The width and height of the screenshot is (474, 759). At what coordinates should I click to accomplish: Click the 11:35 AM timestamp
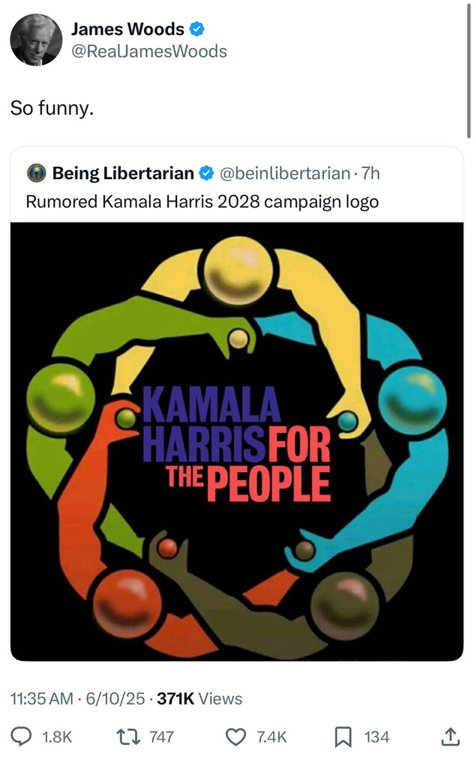click(x=42, y=698)
